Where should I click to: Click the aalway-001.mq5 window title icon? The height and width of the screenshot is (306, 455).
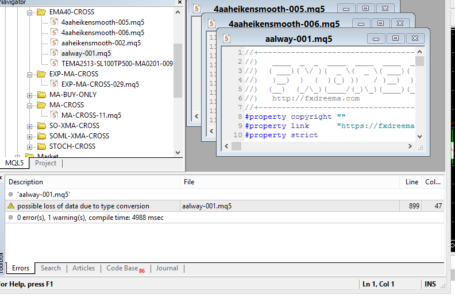click(x=226, y=38)
